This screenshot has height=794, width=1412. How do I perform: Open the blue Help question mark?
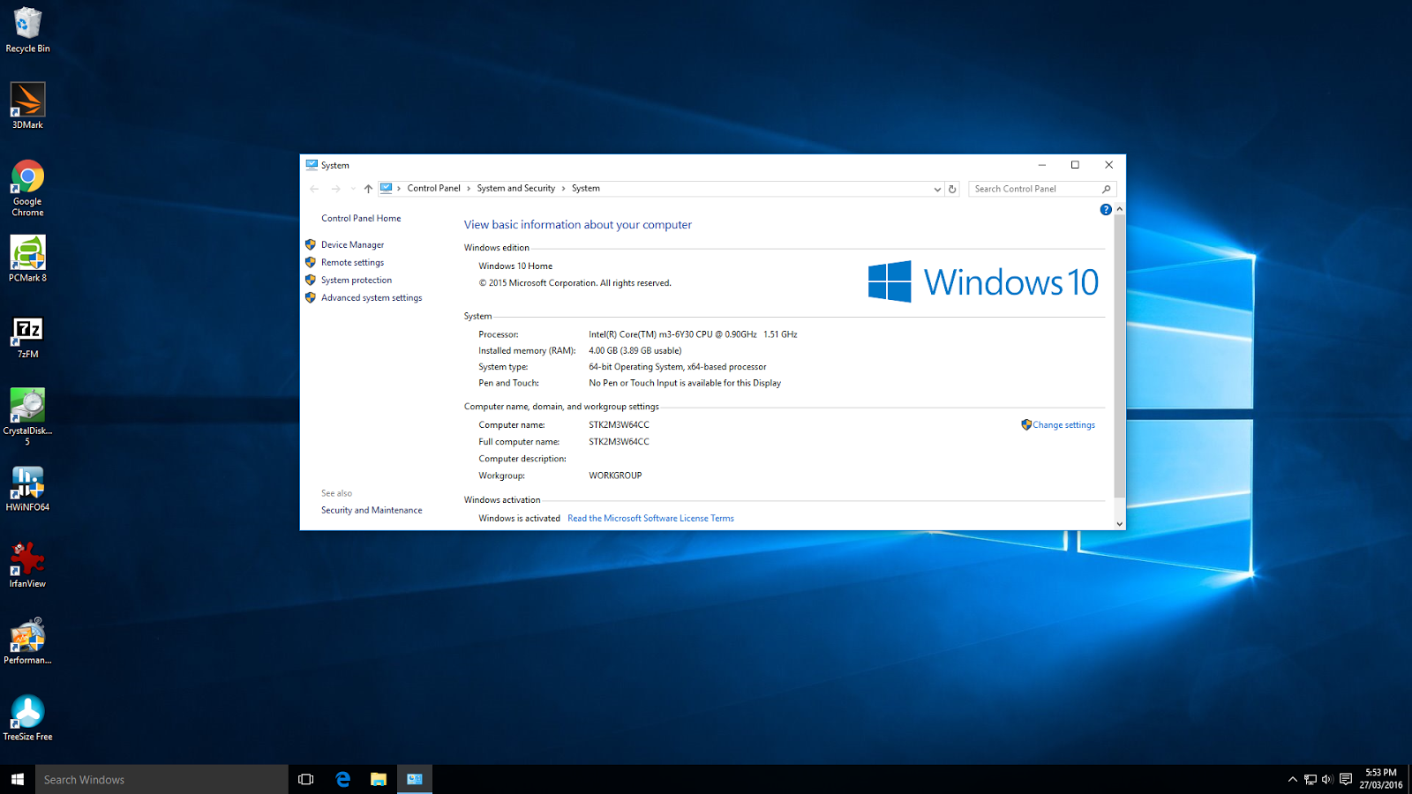click(1106, 209)
